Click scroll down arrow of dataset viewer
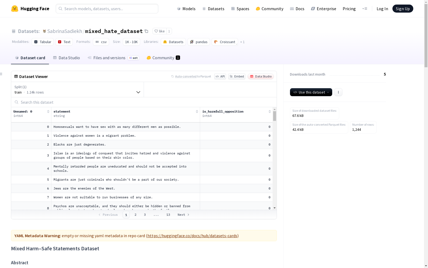The height and width of the screenshot is (268, 428). click(274, 208)
